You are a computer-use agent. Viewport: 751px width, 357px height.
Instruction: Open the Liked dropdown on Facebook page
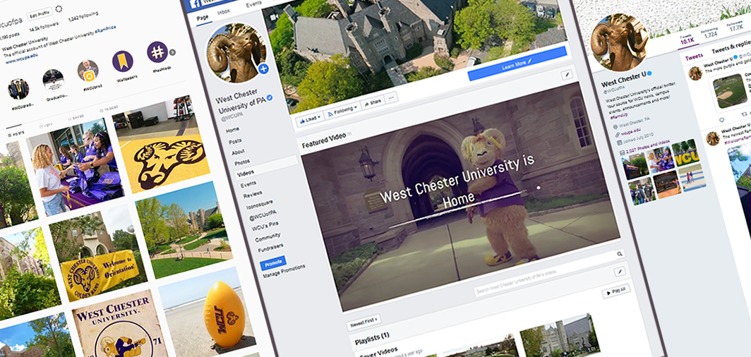309,120
